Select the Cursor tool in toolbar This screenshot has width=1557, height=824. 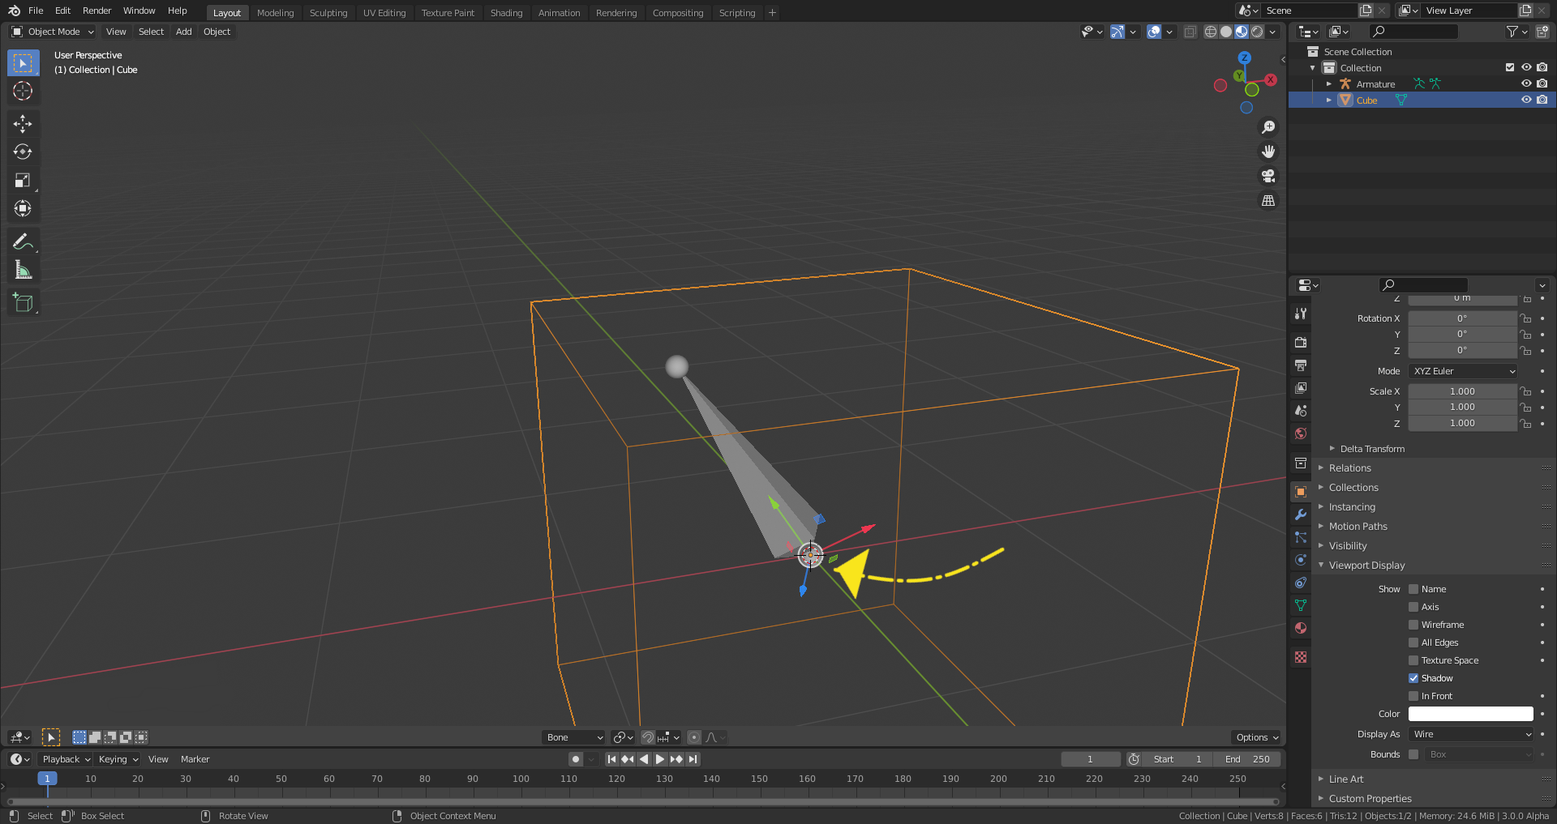pyautogui.click(x=23, y=91)
